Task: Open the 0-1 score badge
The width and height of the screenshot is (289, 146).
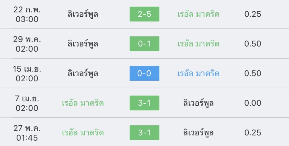Action: point(144,44)
